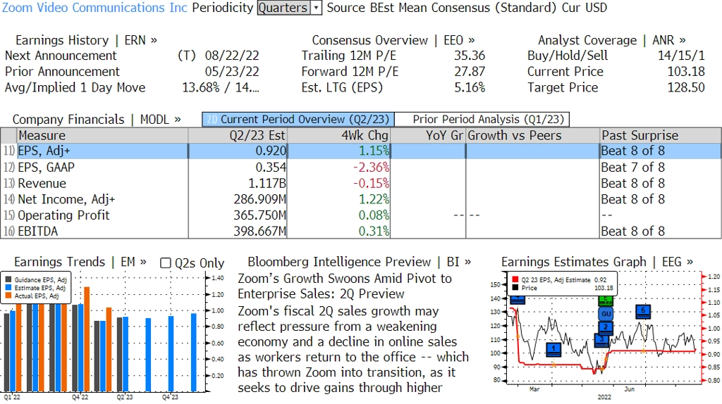Open Company Financials MODL link
This screenshot has width=722, height=404.
coord(97,120)
